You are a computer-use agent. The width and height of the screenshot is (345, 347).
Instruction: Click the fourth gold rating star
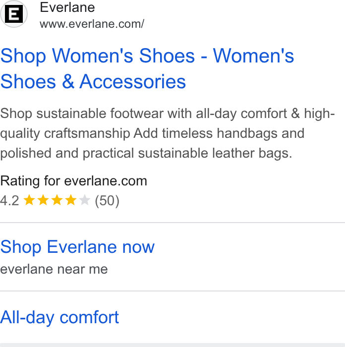[x=71, y=200]
